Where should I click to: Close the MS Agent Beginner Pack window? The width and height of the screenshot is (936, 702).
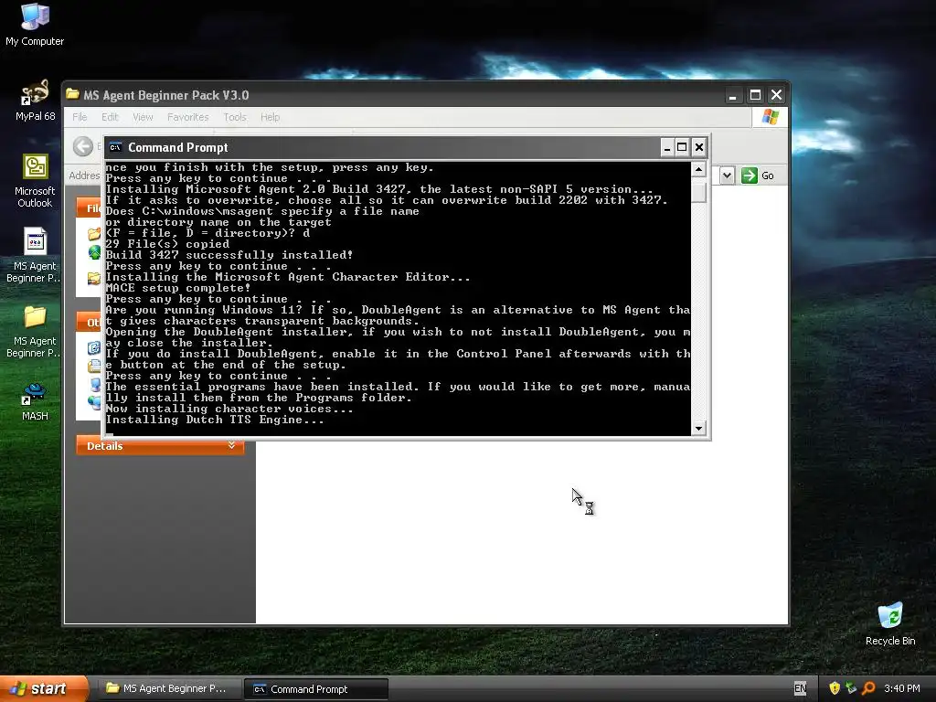point(777,95)
